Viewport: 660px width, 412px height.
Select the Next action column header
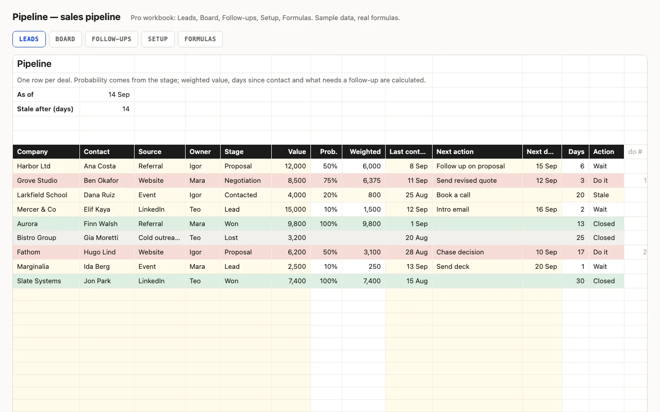tap(477, 152)
